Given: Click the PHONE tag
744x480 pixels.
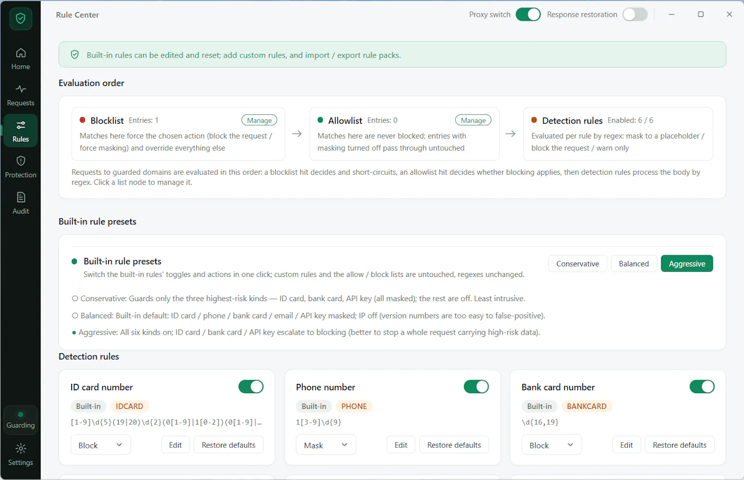Looking at the screenshot, I should pos(354,406).
